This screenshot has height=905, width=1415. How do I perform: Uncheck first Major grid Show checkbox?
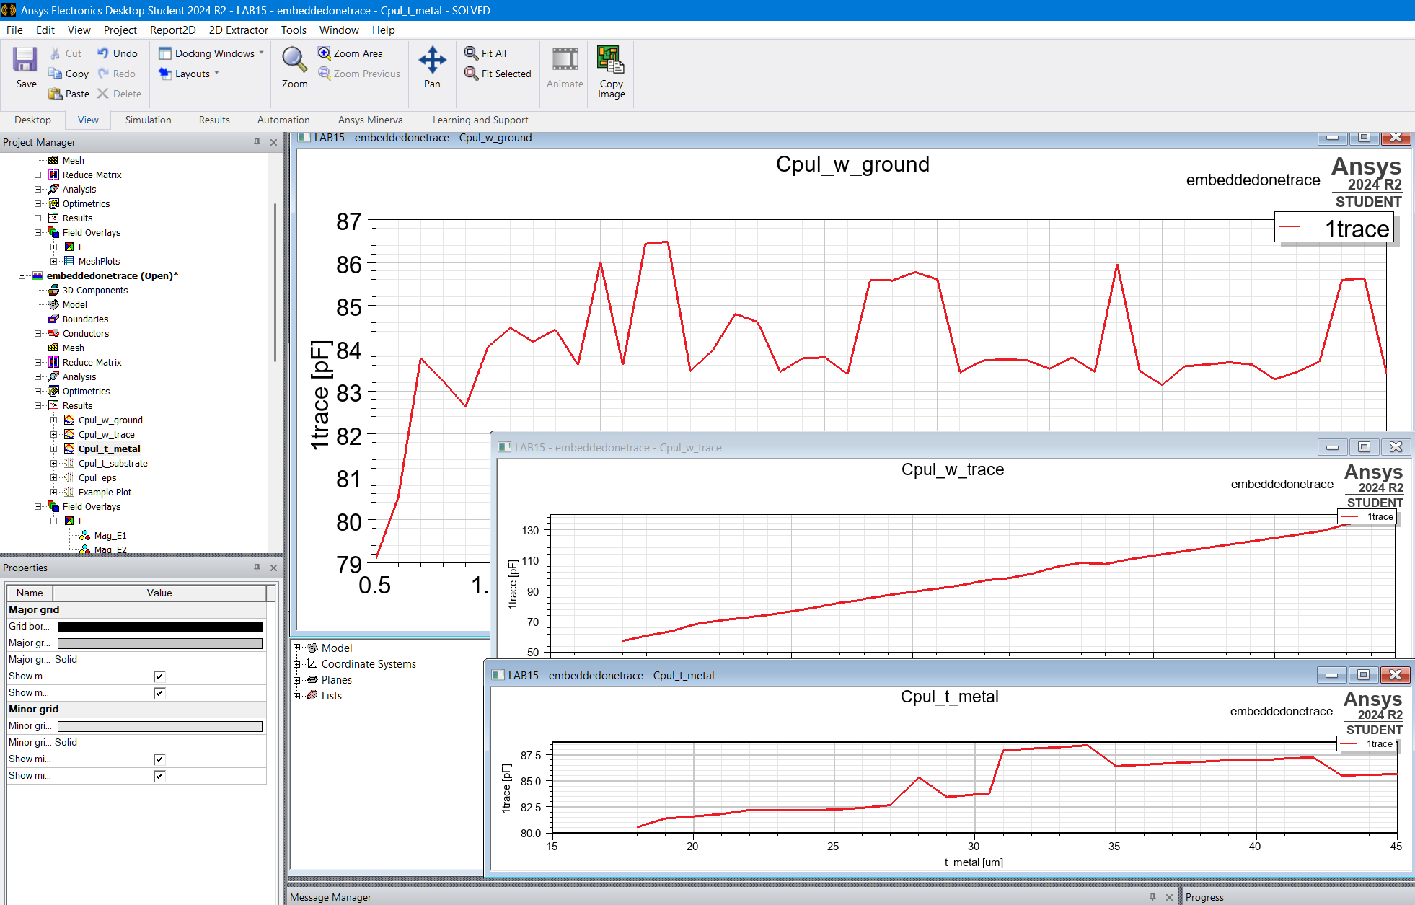point(159,676)
